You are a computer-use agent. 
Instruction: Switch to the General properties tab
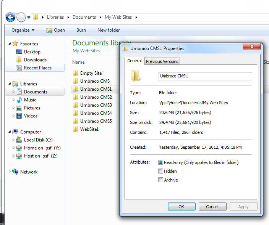134,61
